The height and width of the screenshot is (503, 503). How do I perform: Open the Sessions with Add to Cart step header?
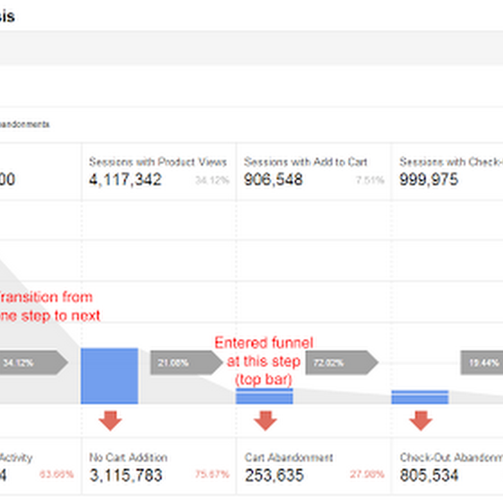(x=306, y=162)
